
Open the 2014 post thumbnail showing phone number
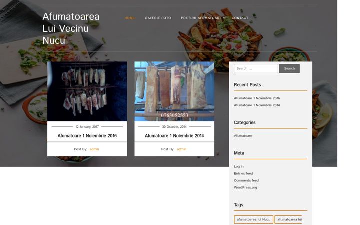174,91
